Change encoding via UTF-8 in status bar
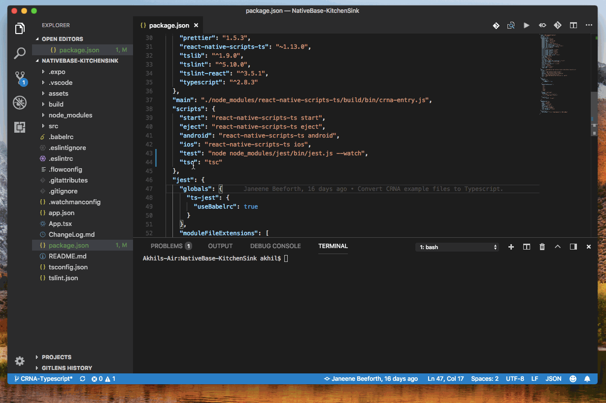Screen dimensions: 606x403 tap(515, 379)
